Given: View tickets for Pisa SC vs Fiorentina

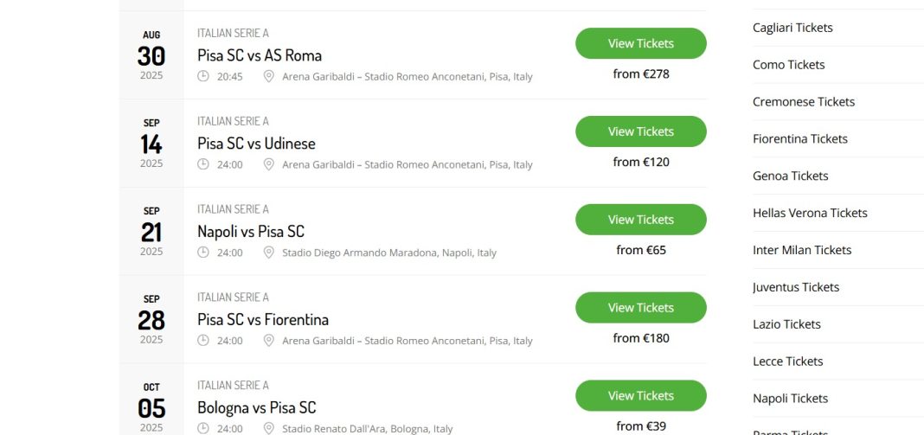Looking at the screenshot, I should click(640, 308).
